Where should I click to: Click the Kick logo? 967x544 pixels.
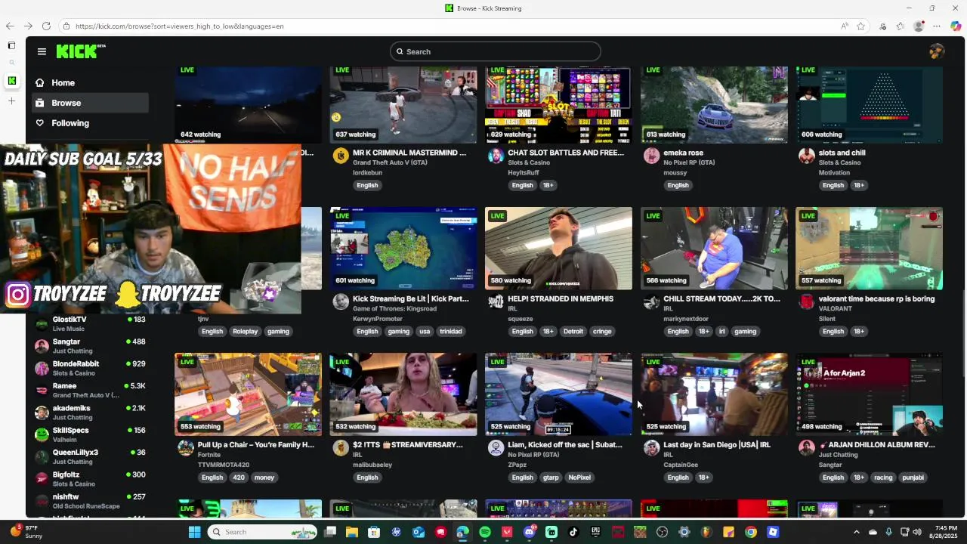point(81,51)
